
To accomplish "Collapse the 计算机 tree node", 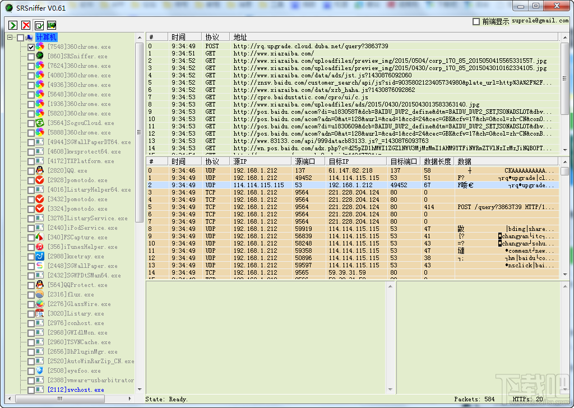I will click(10, 38).
